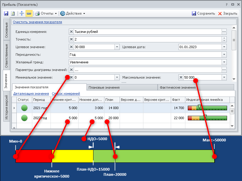Click the Очистить значения показателя link
Screen dimensions: 242x181
(37, 22)
